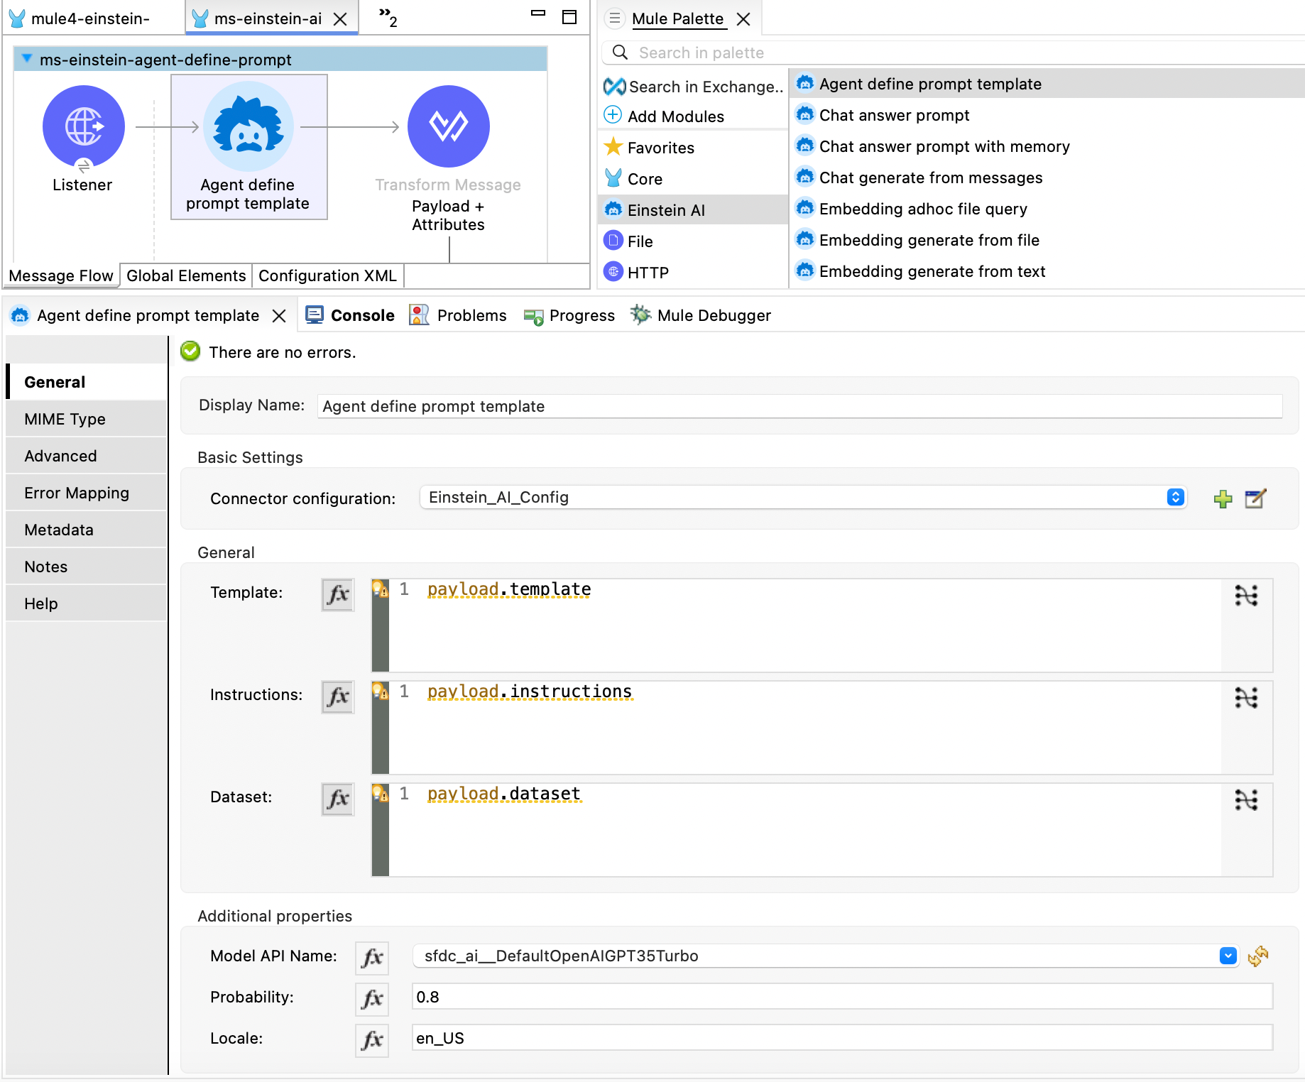Click the Mule Palette menu icon

[615, 18]
